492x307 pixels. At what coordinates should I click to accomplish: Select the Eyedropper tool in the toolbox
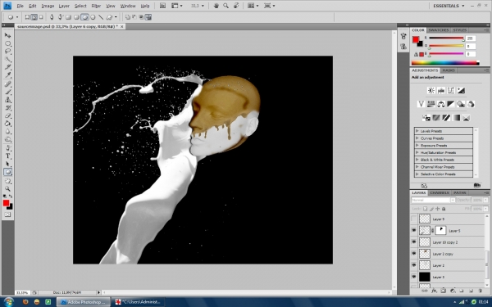point(8,75)
